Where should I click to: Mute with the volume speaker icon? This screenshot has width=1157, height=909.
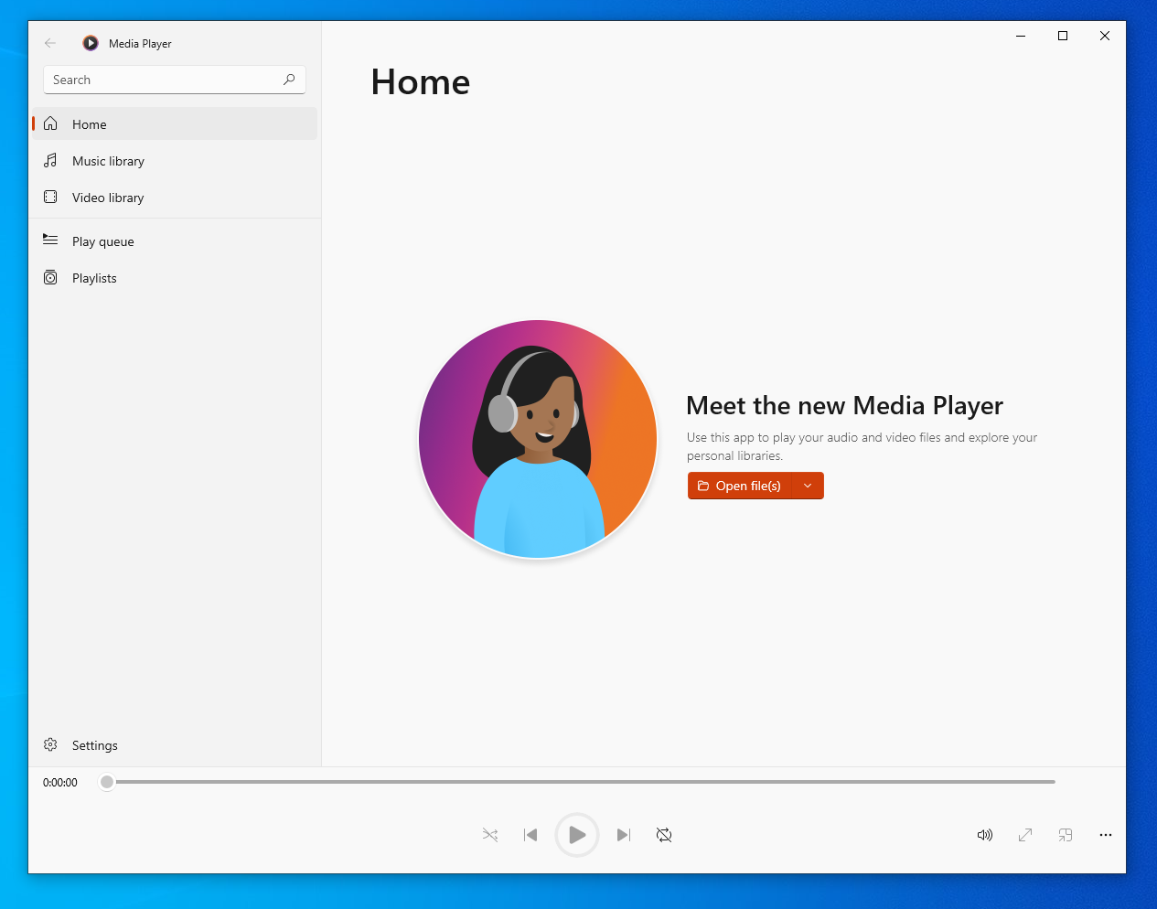click(985, 835)
